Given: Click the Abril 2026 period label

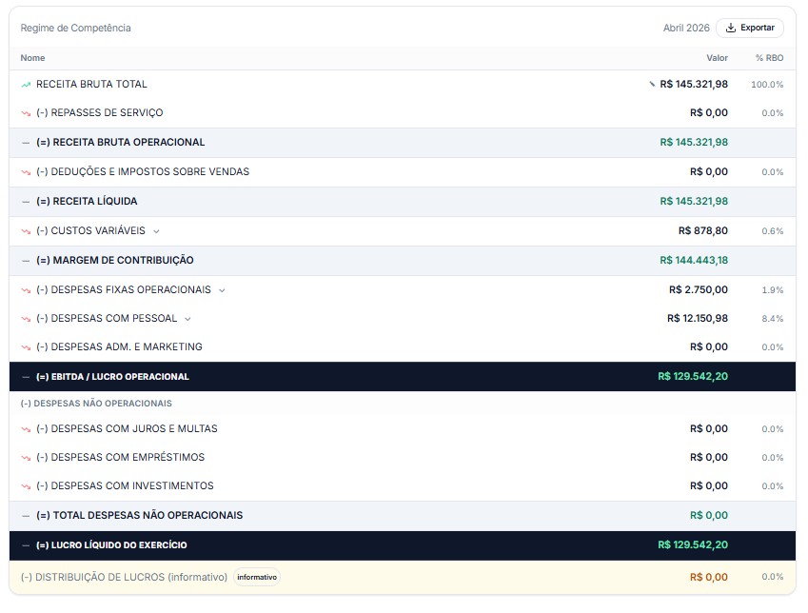Looking at the screenshot, I should [x=685, y=28].
